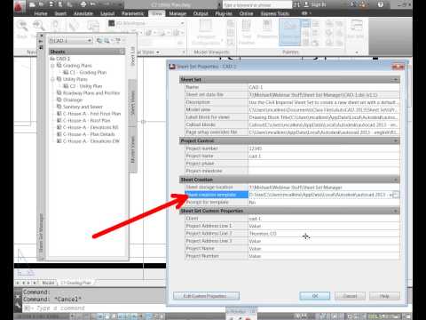426x320 pixels.
Task: Click the Sheet Set Properties dialog title icon
Action: [x=172, y=67]
